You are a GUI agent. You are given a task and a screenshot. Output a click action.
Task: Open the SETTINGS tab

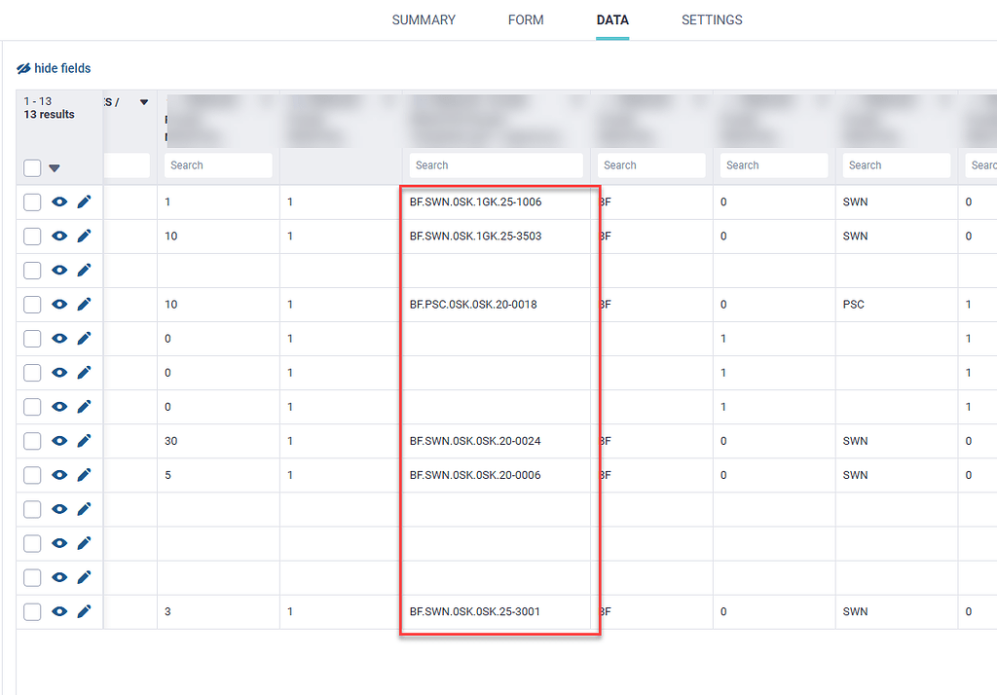pyautogui.click(x=712, y=19)
